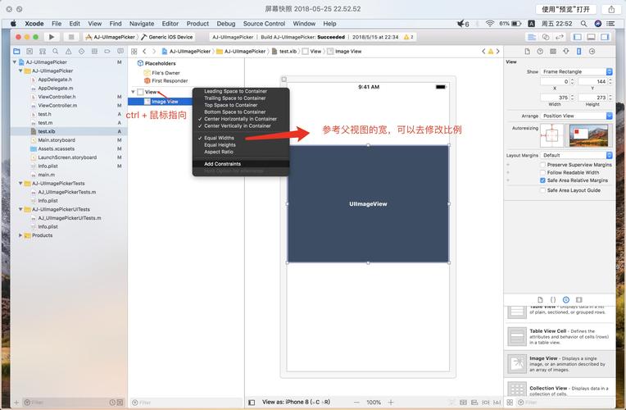The height and width of the screenshot is (410, 626).
Task: Zoom out with the minus button by 100%
Action: click(356, 403)
